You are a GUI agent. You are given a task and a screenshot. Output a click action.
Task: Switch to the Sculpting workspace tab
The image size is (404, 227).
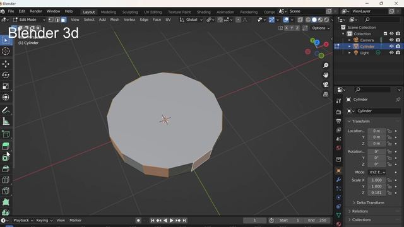click(x=130, y=12)
